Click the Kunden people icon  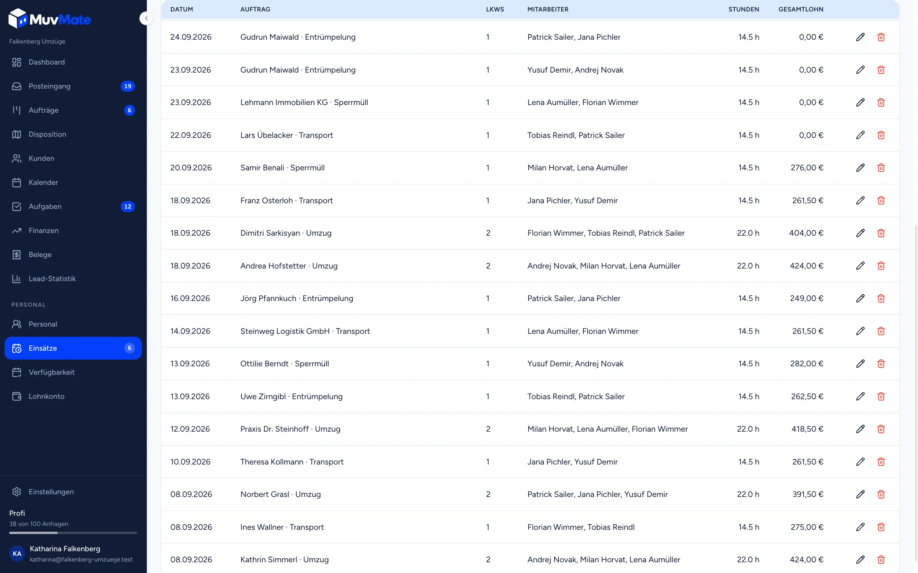pyautogui.click(x=16, y=158)
